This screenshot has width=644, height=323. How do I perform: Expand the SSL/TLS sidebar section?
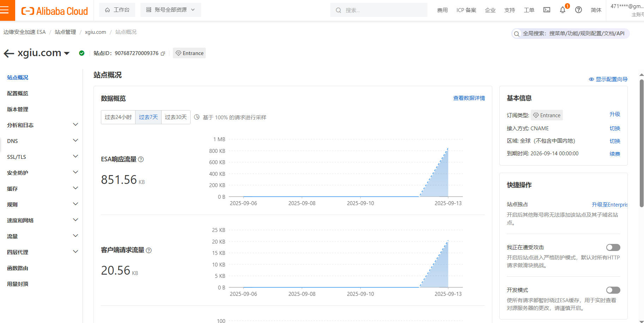click(42, 157)
